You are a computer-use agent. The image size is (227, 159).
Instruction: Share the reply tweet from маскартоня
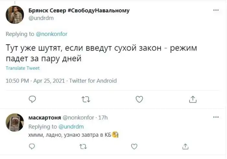pos(185,147)
